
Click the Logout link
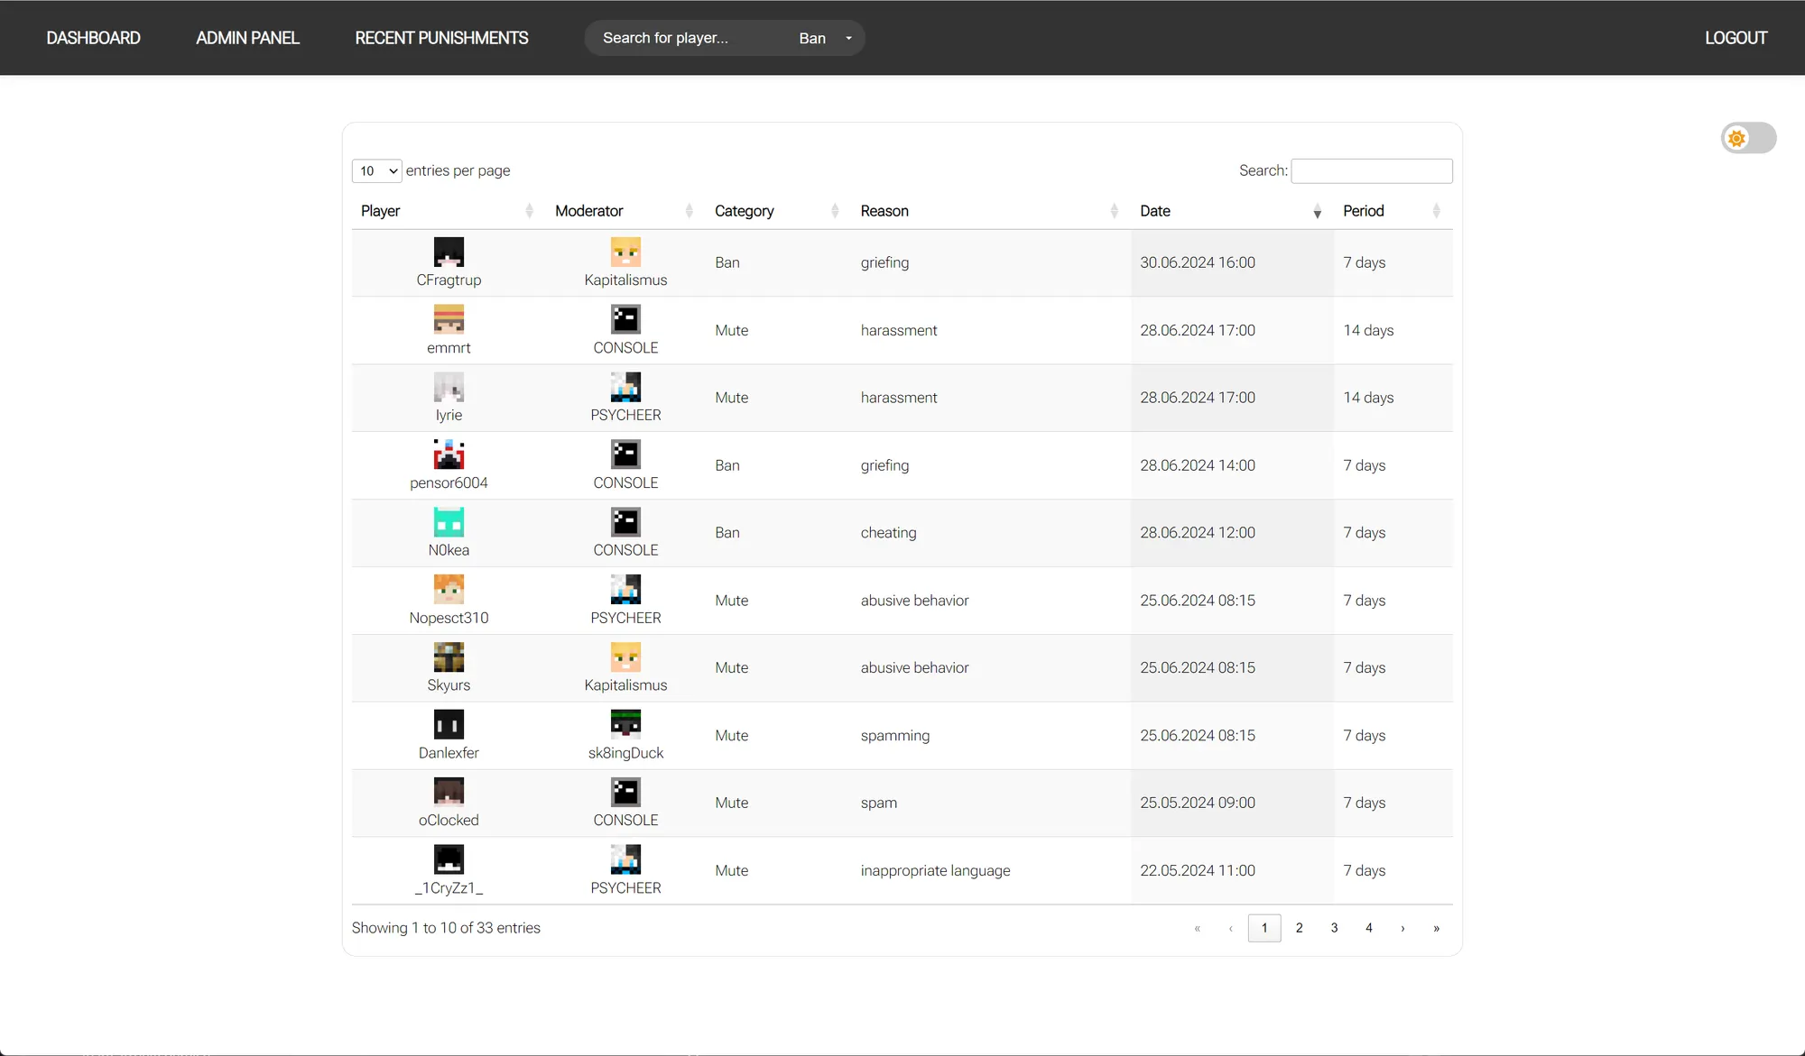pos(1736,38)
